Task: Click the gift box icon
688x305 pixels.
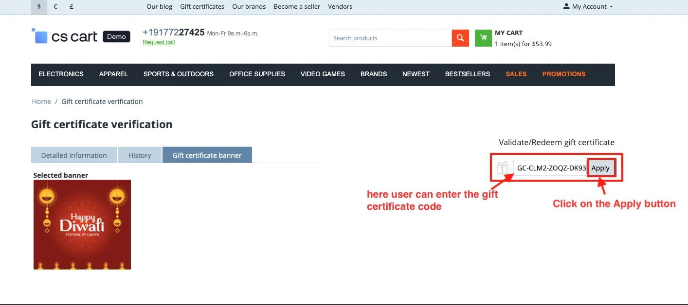Action: [x=502, y=168]
